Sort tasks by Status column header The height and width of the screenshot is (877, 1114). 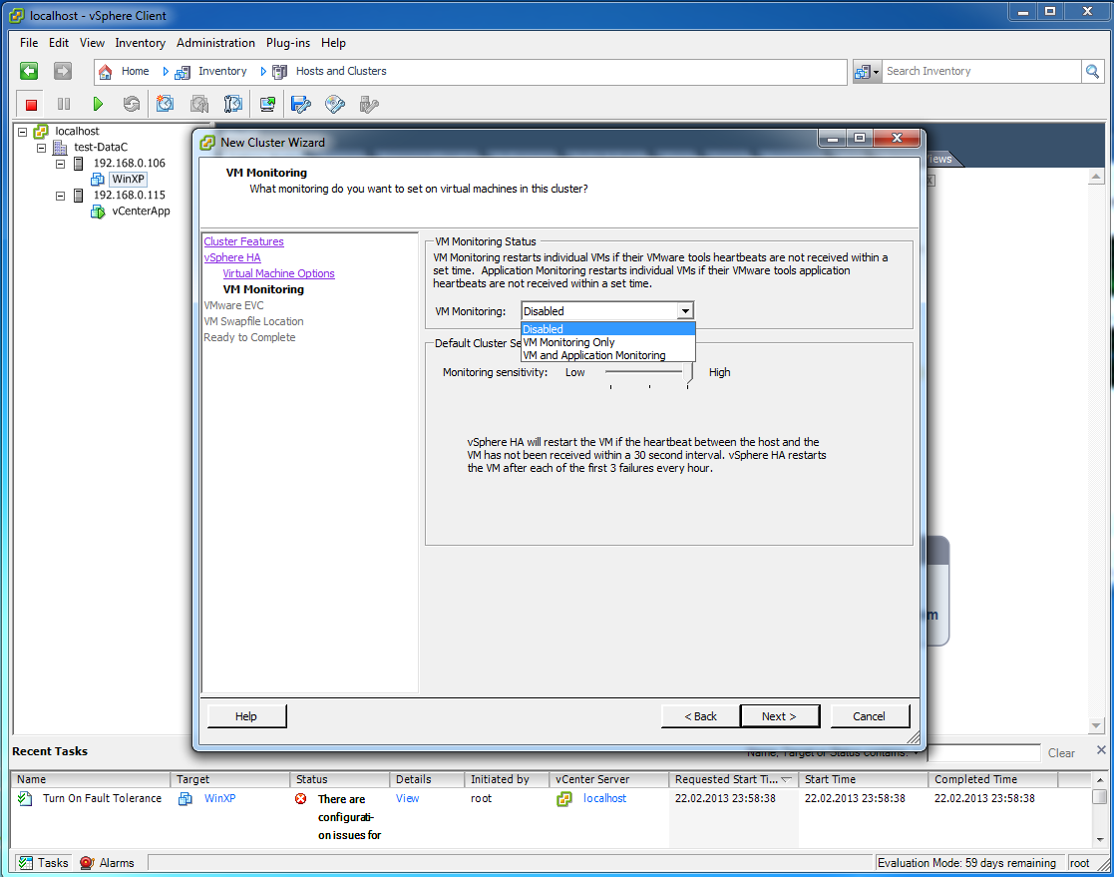(340, 779)
